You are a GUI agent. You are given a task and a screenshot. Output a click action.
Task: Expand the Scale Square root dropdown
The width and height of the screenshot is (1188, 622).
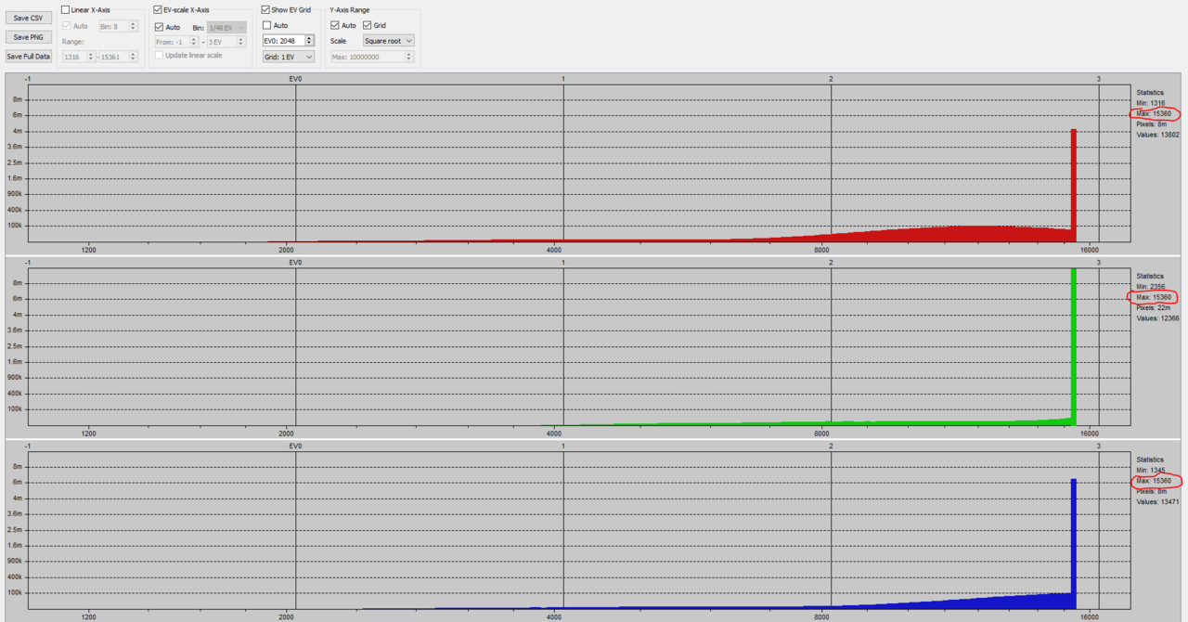coord(388,41)
